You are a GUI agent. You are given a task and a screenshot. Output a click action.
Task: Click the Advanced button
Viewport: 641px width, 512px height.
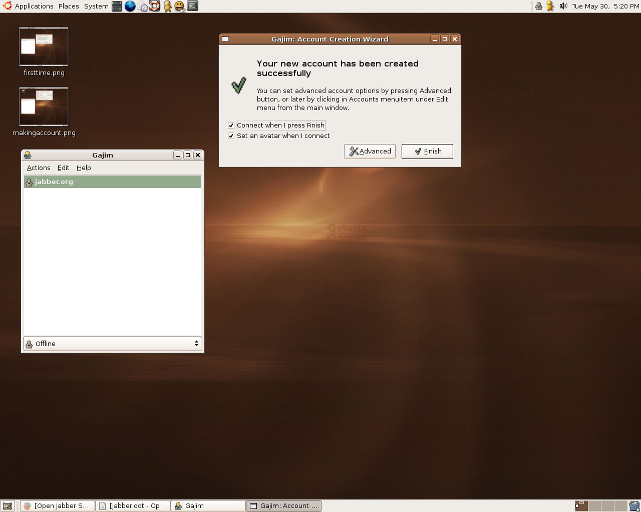click(370, 151)
